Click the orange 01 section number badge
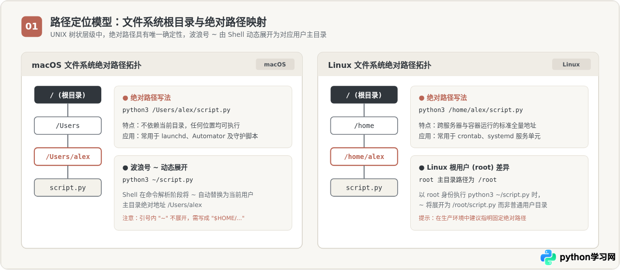 pyautogui.click(x=31, y=27)
